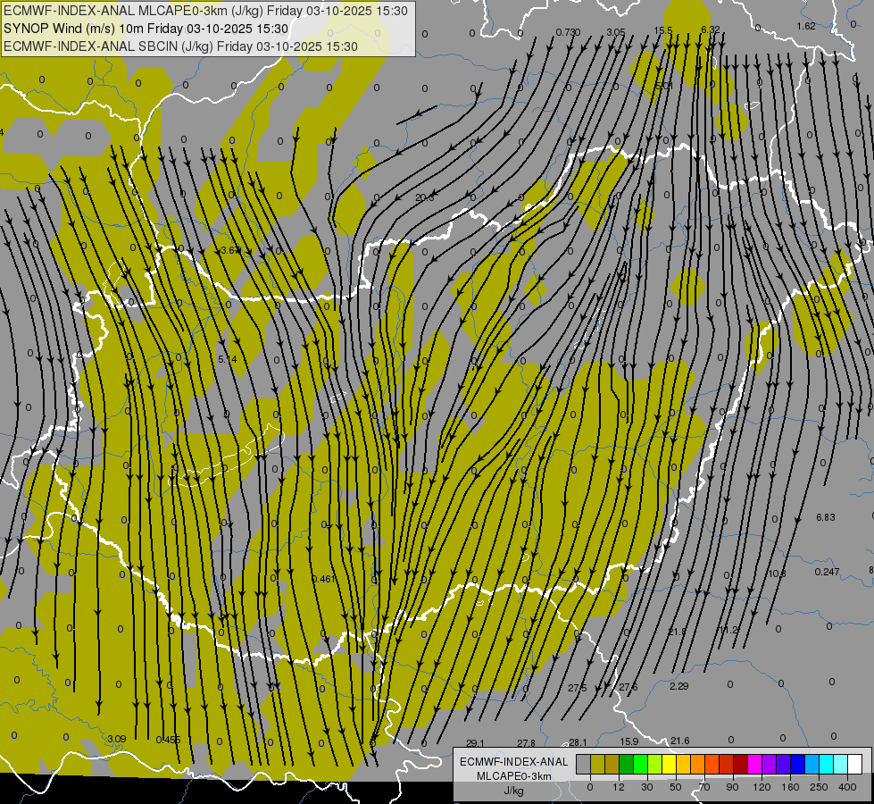Select the bright green legend swatch

point(641,764)
